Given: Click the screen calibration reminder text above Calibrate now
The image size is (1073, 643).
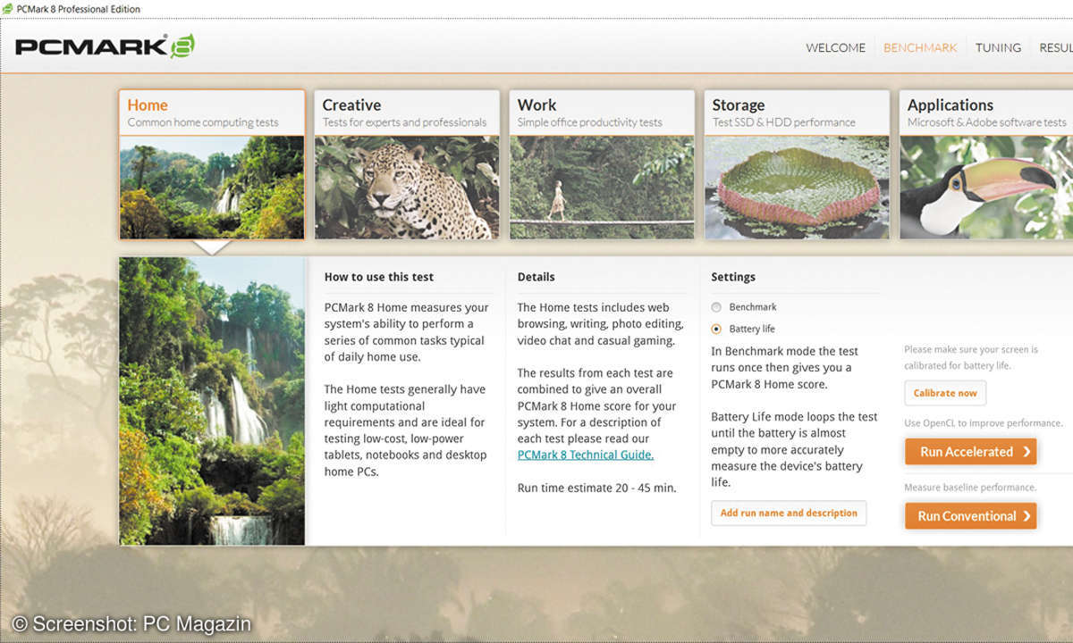Looking at the screenshot, I should point(971,357).
